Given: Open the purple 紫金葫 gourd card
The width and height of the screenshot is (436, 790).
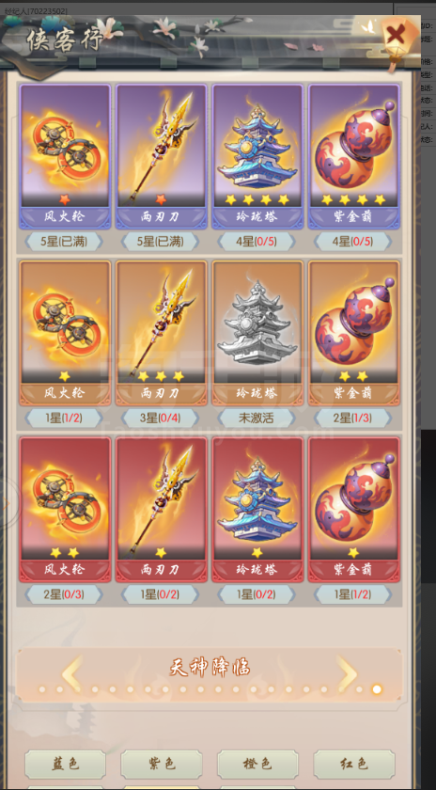Looking at the screenshot, I should click(353, 156).
